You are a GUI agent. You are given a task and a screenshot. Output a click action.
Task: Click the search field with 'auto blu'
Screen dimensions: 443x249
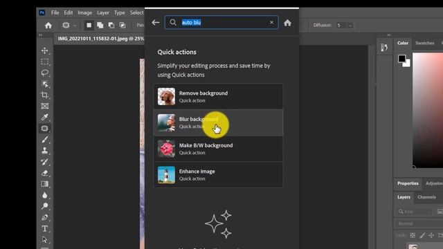[x=221, y=22]
